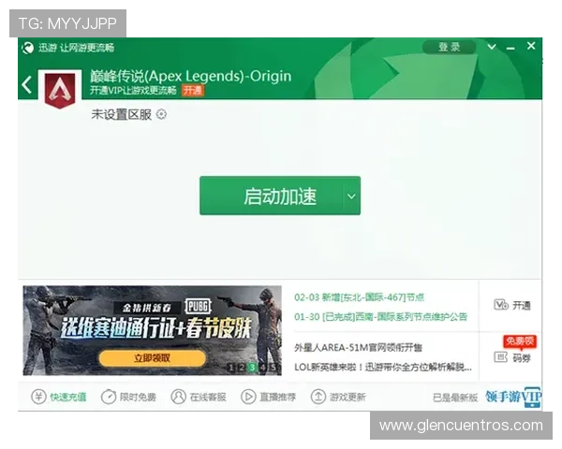The image size is (562, 449).
Task: Open 直播推荐 play icon
Action: click(248, 397)
